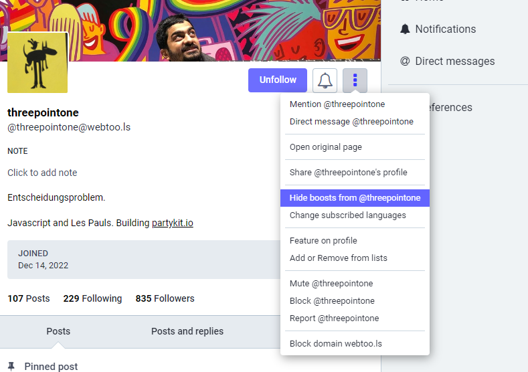Open Notifications in the sidebar

pos(438,29)
